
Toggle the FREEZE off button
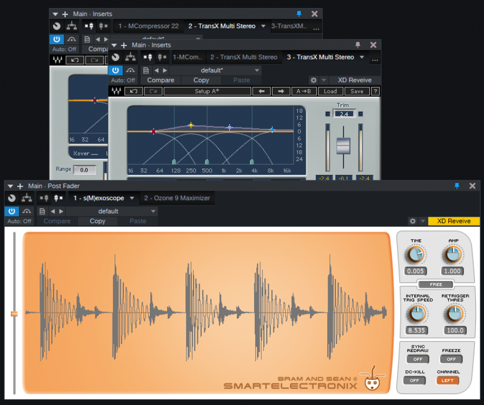pos(451,359)
